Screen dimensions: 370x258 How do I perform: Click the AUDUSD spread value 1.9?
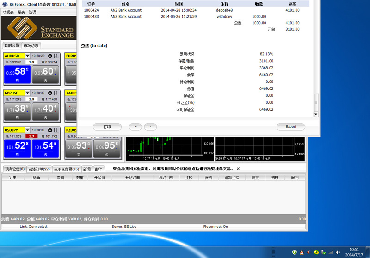[x=31, y=62]
